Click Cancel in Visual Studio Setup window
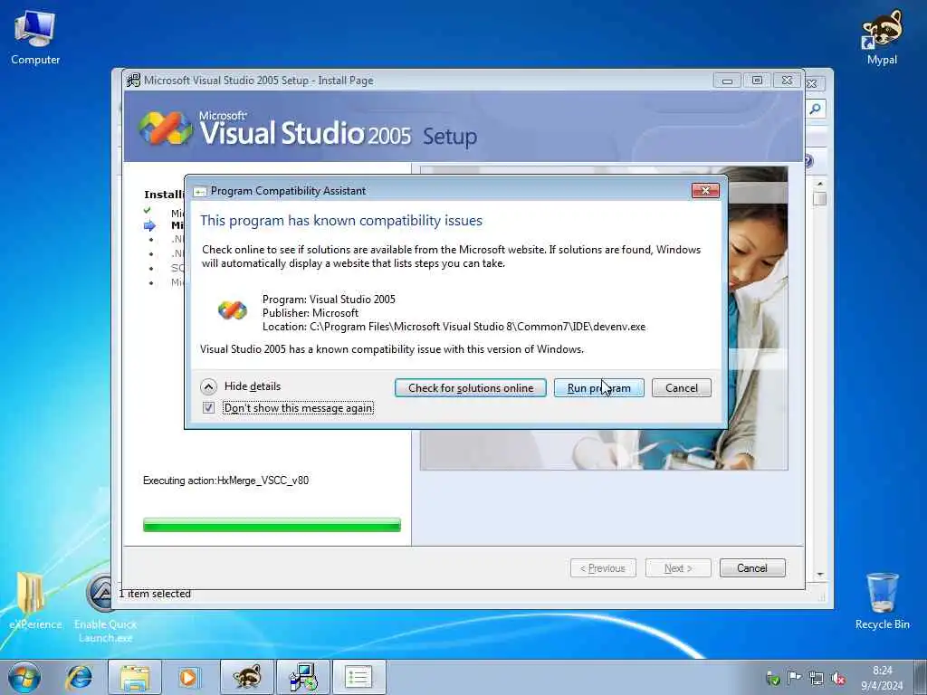This screenshot has width=927, height=695. (x=752, y=568)
